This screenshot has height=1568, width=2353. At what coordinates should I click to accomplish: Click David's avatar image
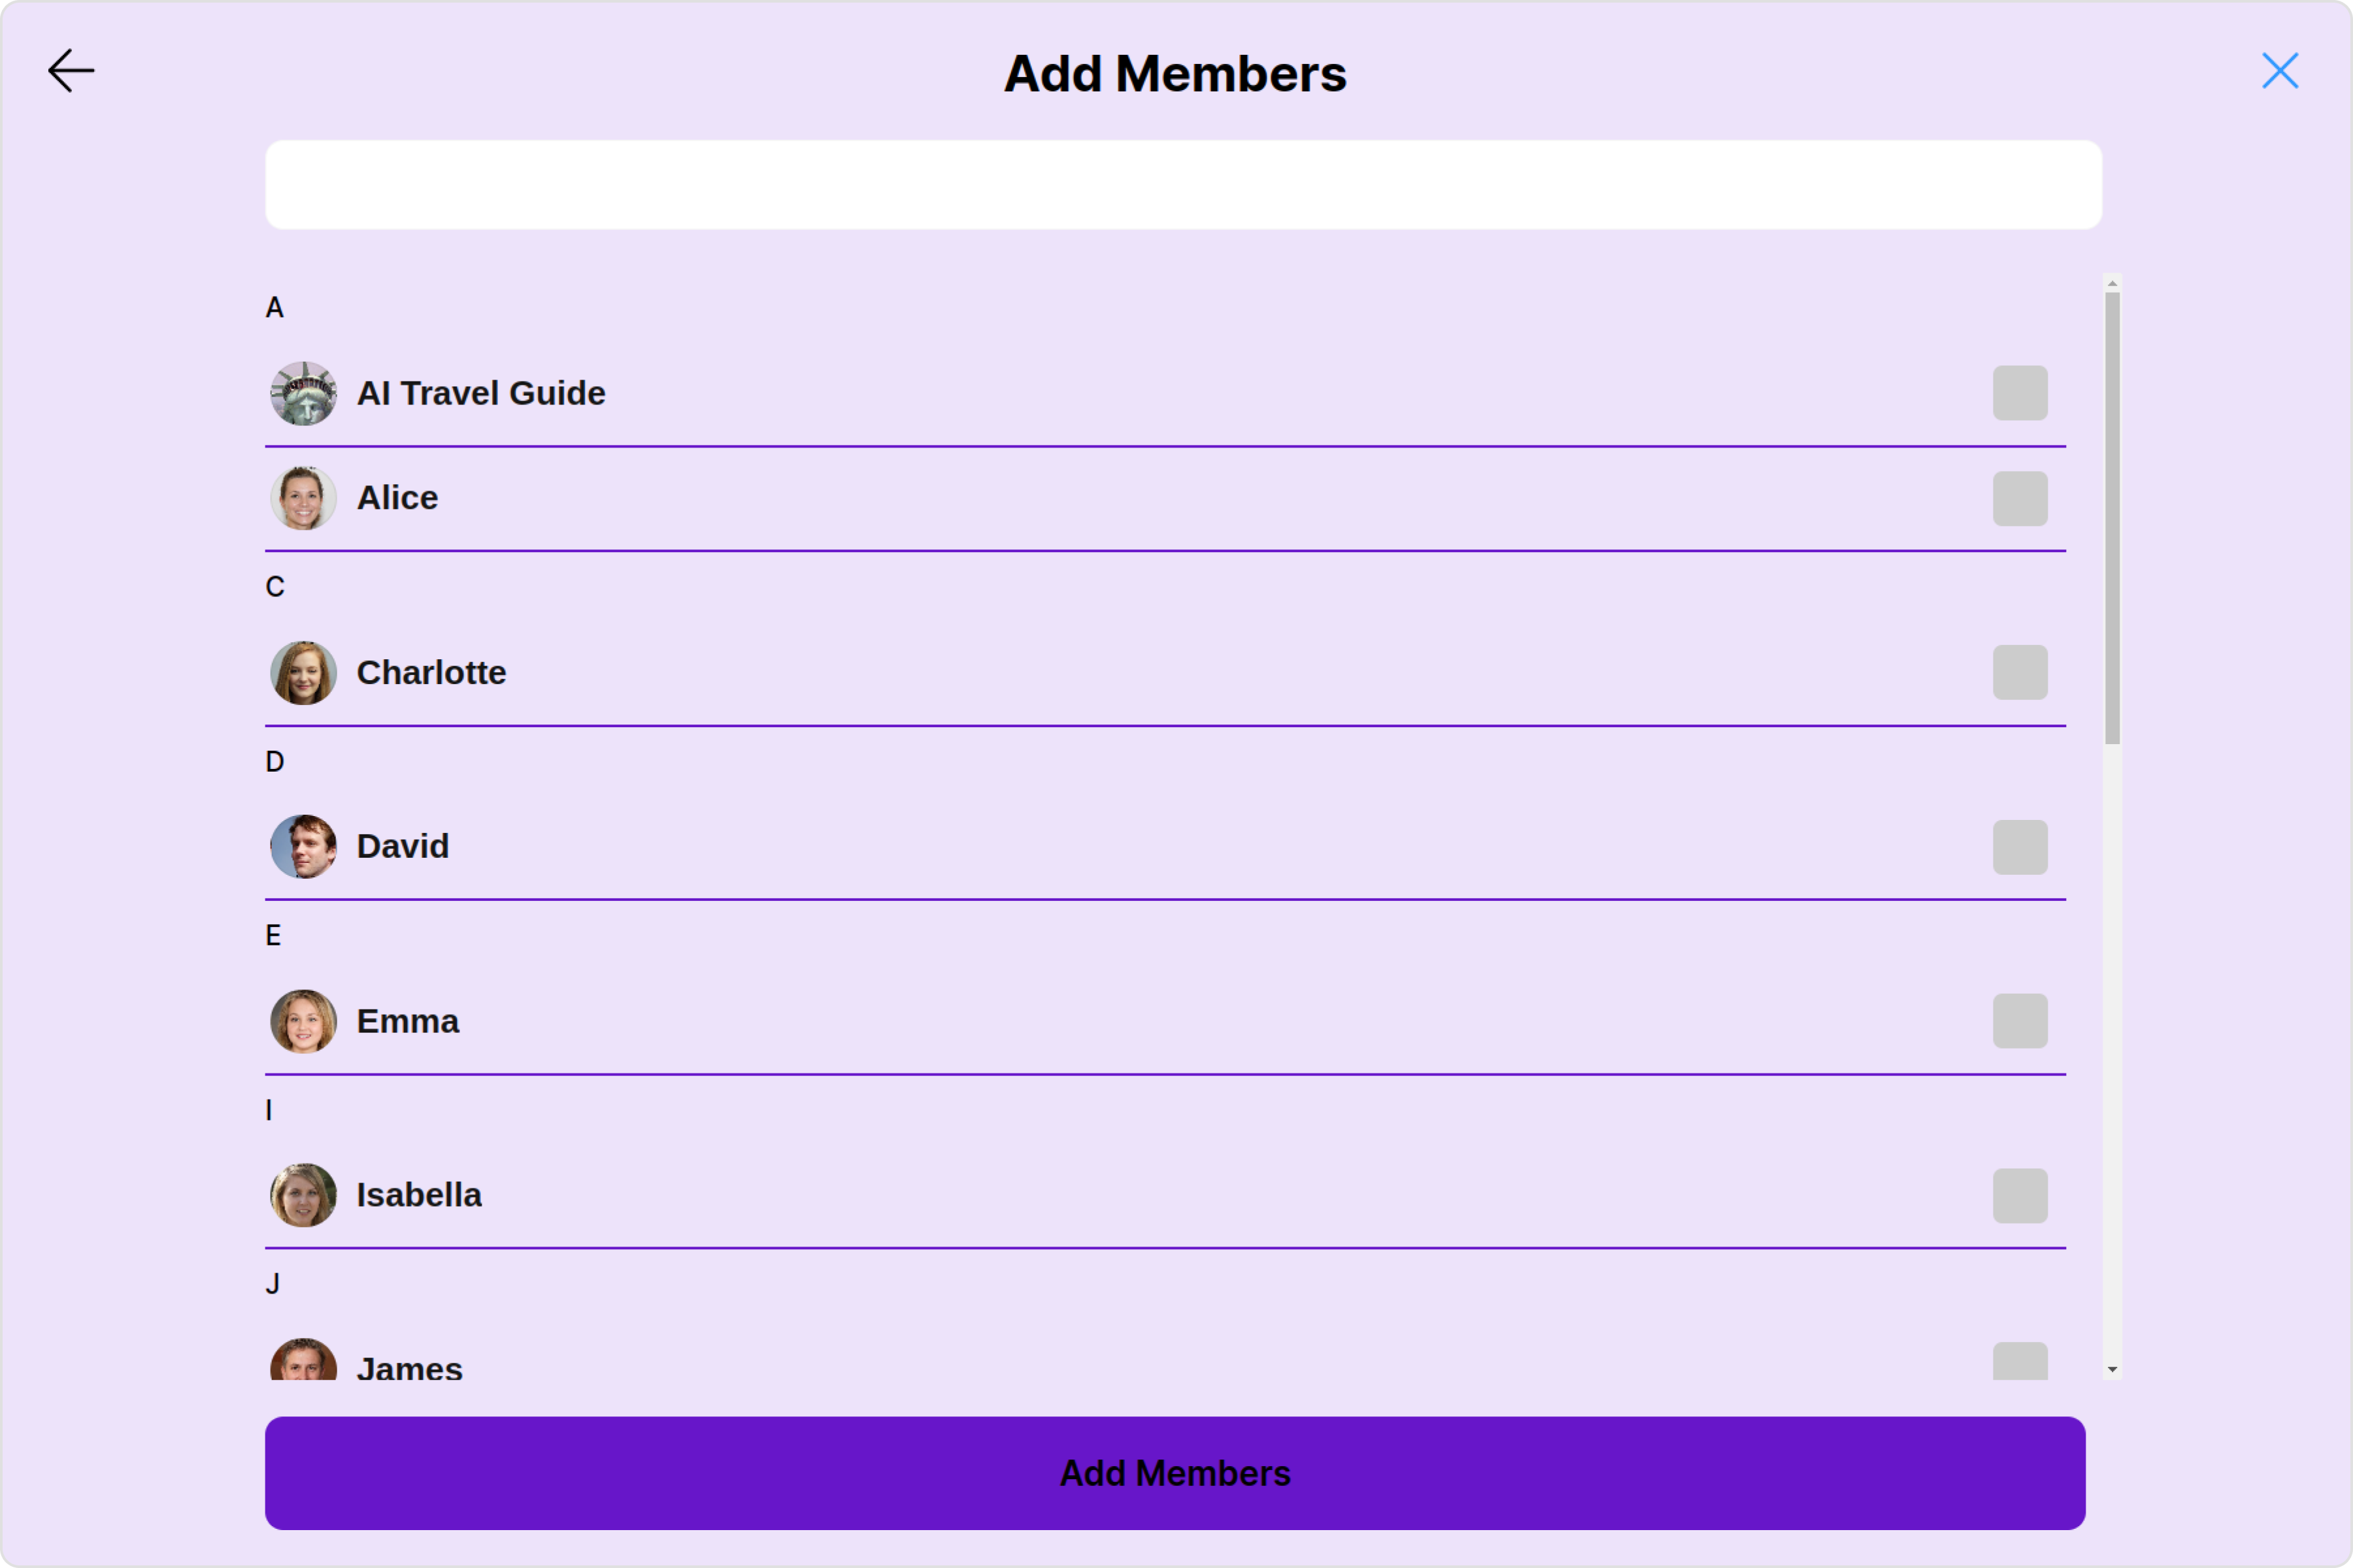[303, 847]
